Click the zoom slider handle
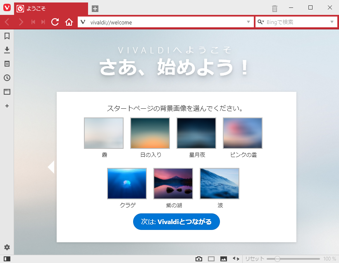 coord(277,259)
